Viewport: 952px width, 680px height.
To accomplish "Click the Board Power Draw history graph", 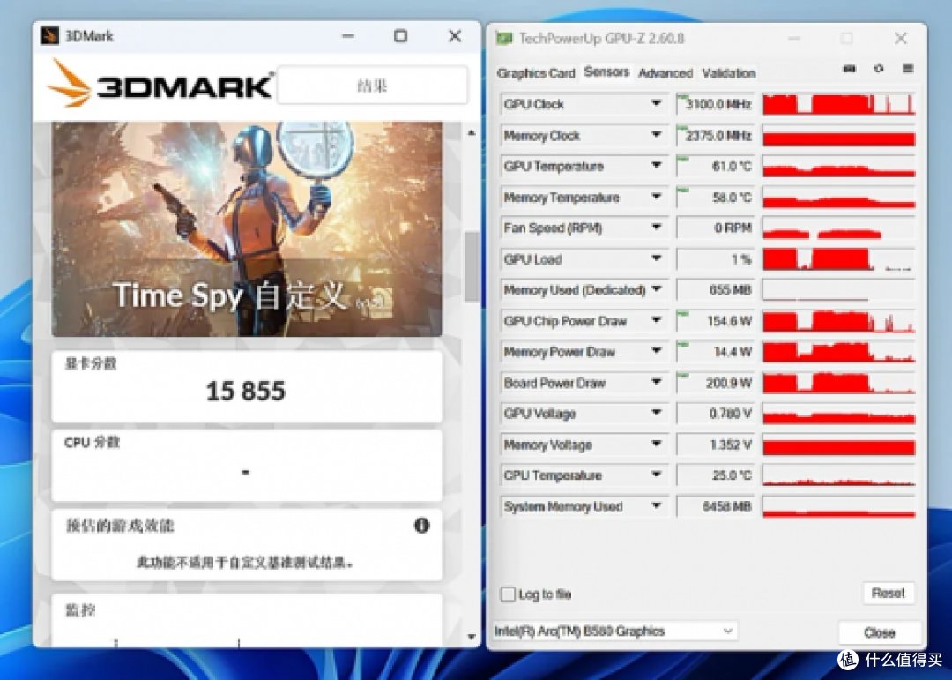I will pyautogui.click(x=838, y=382).
